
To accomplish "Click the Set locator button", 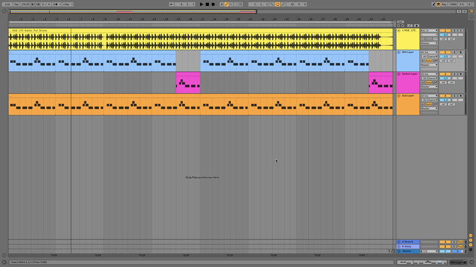I will (x=400, y=22).
